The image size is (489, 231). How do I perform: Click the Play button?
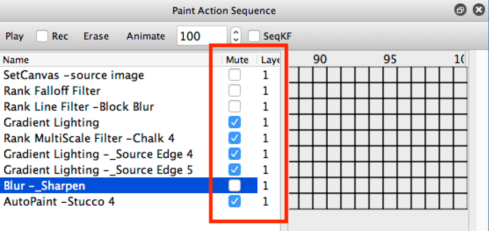[14, 36]
